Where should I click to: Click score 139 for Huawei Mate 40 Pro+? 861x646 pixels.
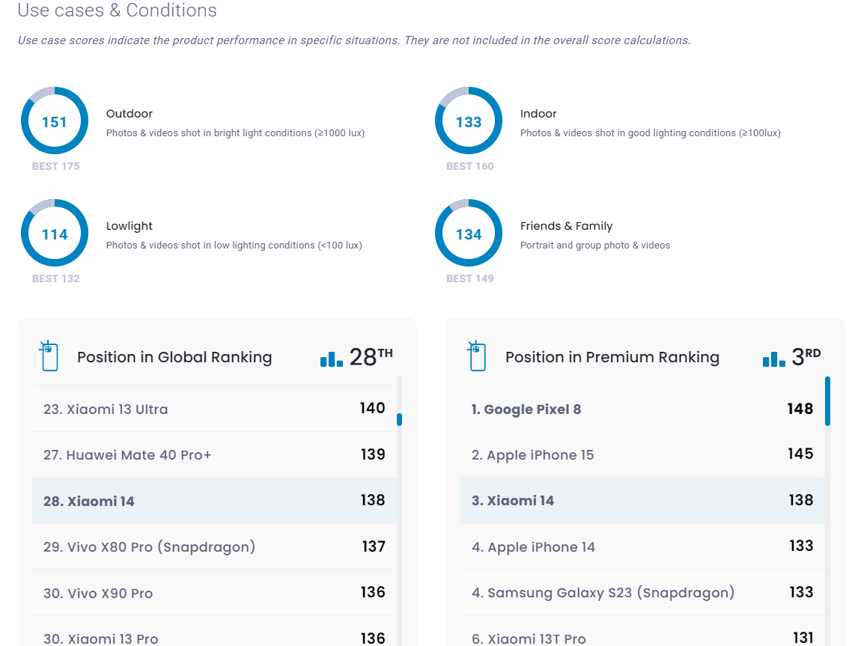(x=373, y=454)
